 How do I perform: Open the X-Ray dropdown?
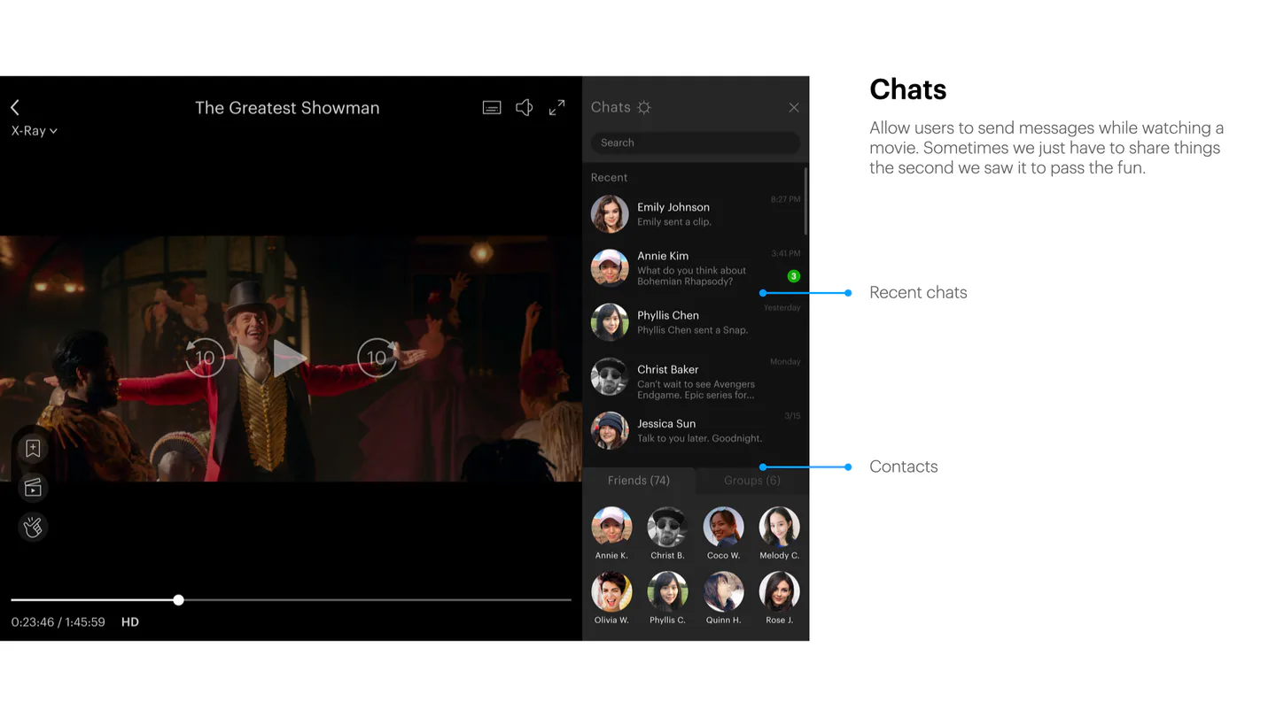point(35,131)
